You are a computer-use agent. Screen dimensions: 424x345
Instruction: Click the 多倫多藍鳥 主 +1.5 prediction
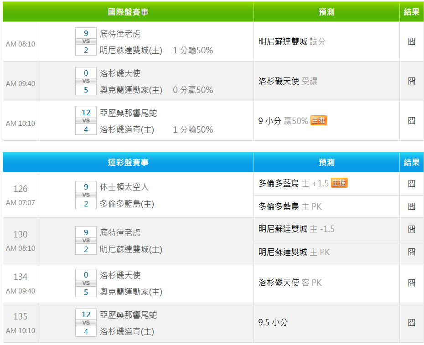point(294,183)
